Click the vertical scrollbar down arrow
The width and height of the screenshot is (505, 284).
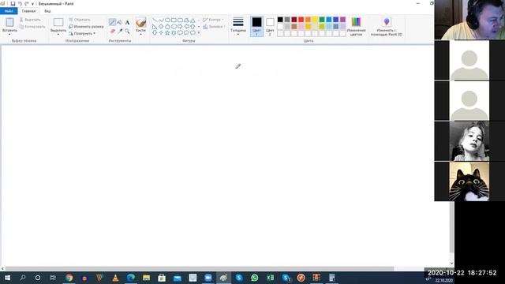coord(451,263)
